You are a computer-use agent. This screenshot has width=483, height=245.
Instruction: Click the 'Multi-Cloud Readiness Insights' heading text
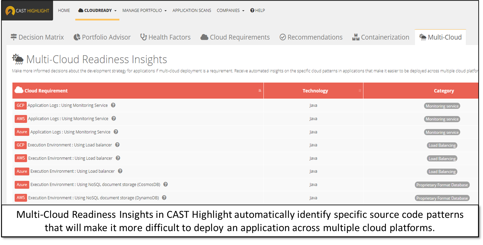coord(96,60)
